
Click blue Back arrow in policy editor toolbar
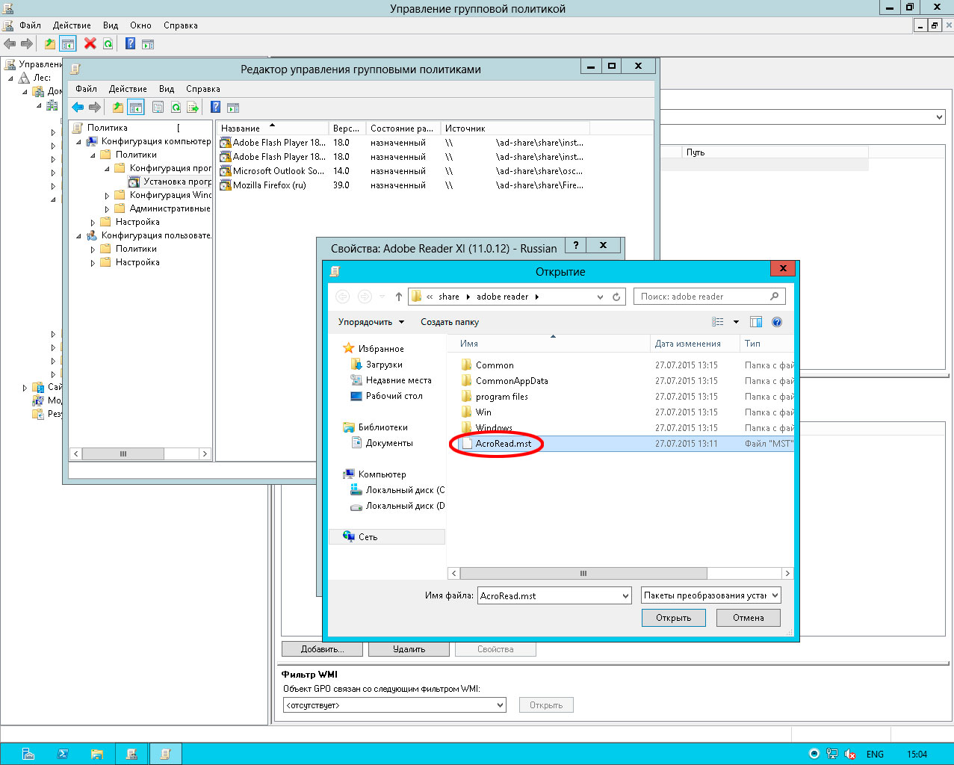tap(78, 108)
